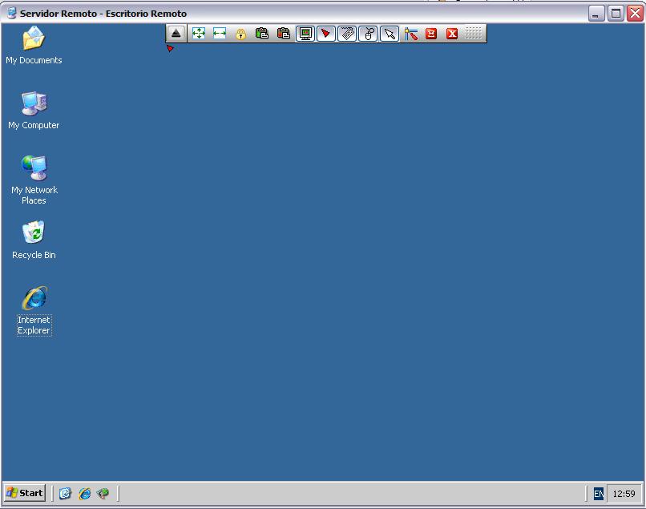Click the EN language indicator

tap(599, 493)
